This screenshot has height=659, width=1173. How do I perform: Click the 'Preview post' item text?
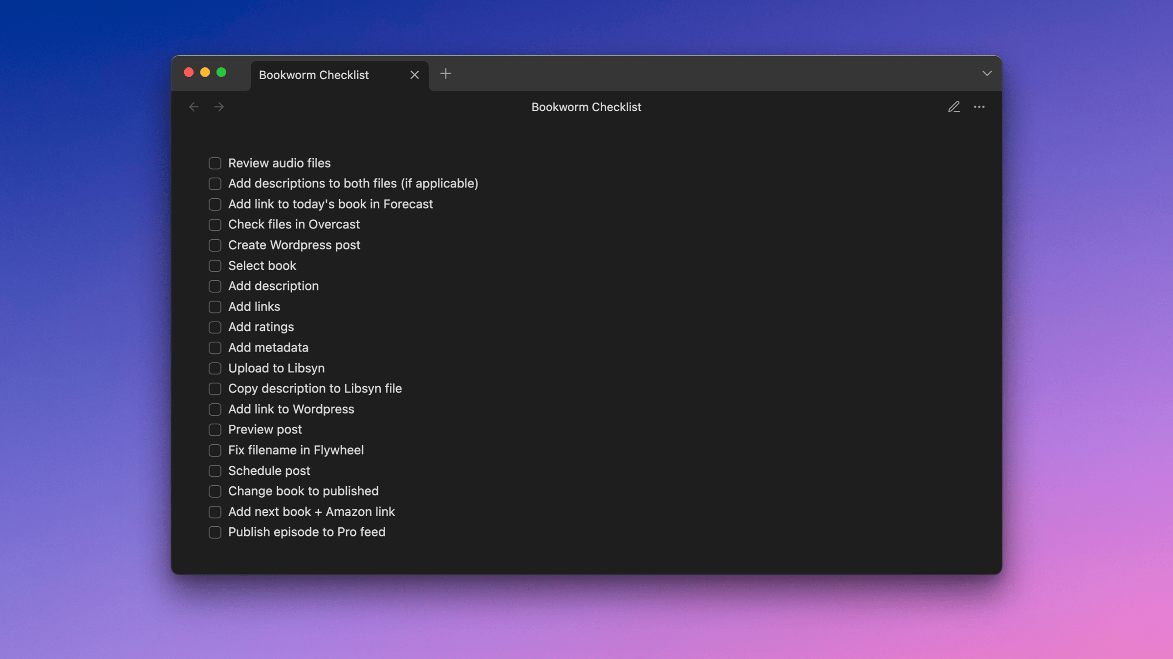click(x=265, y=430)
